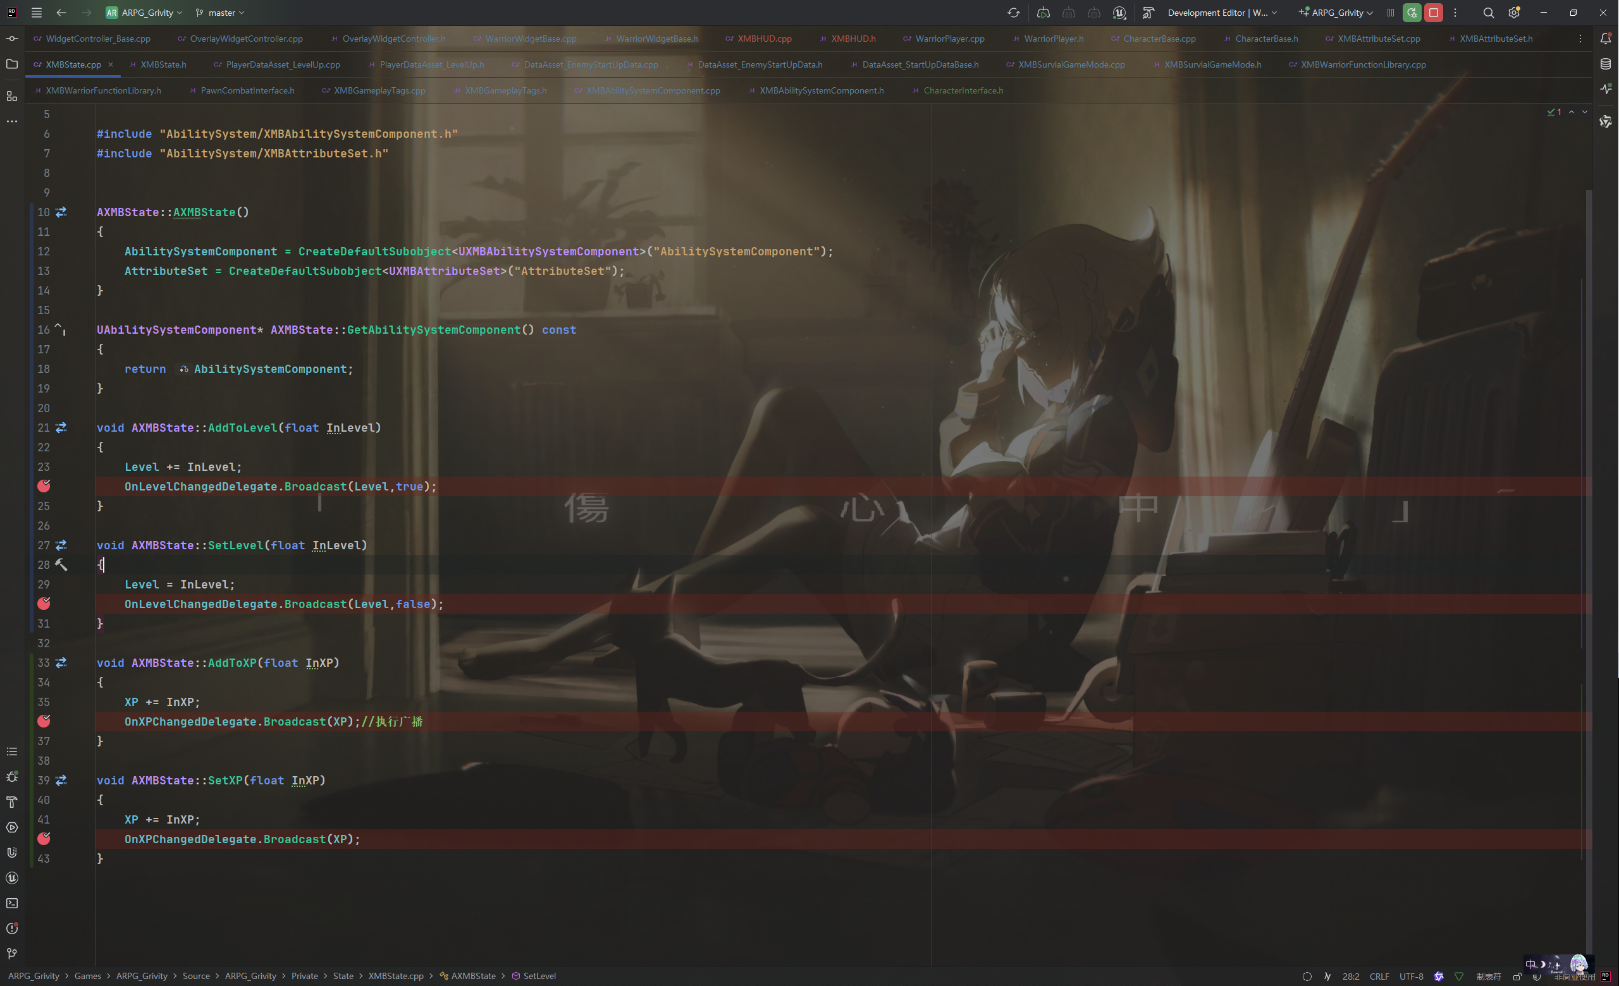The height and width of the screenshot is (986, 1619).
Task: Click the AI assistant icon in status bar
Action: [x=1438, y=976]
